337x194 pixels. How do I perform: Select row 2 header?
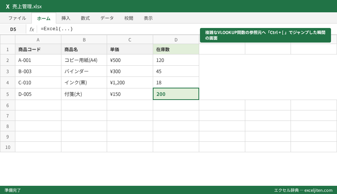7,60
